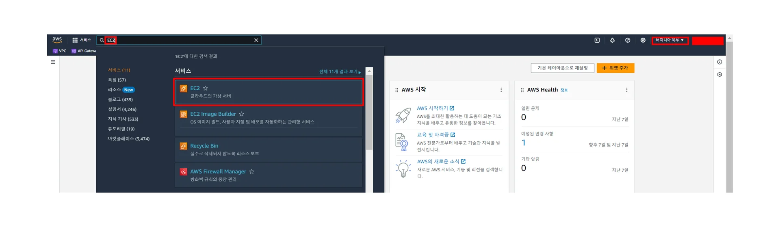Toggle the hamburger side navigation

pyautogui.click(x=53, y=62)
